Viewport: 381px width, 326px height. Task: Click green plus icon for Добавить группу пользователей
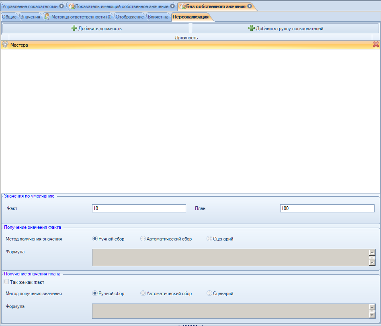252,29
